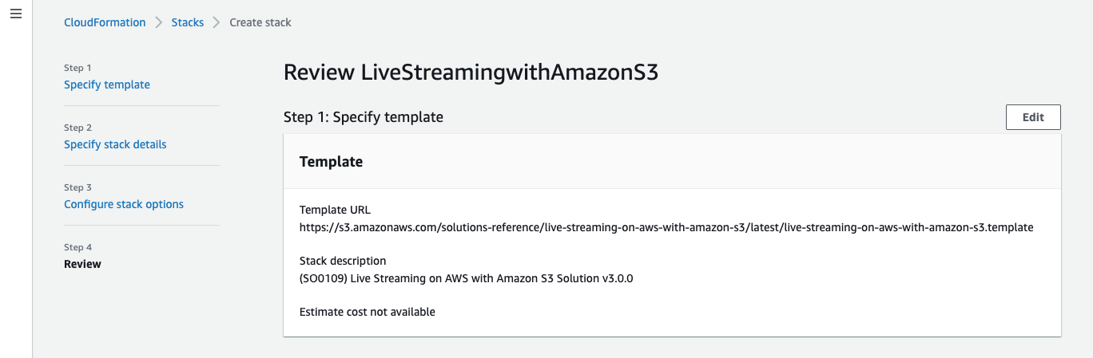This screenshot has height=358, width=1093.
Task: Navigate to the Stacks breadcrumb link
Action: (x=188, y=22)
